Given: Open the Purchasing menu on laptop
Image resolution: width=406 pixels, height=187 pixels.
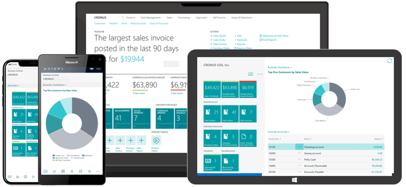Looking at the screenshot, I should coord(185,18).
